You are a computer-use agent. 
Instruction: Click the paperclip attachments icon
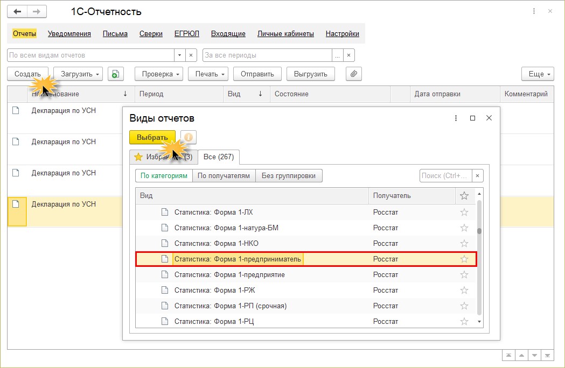353,74
